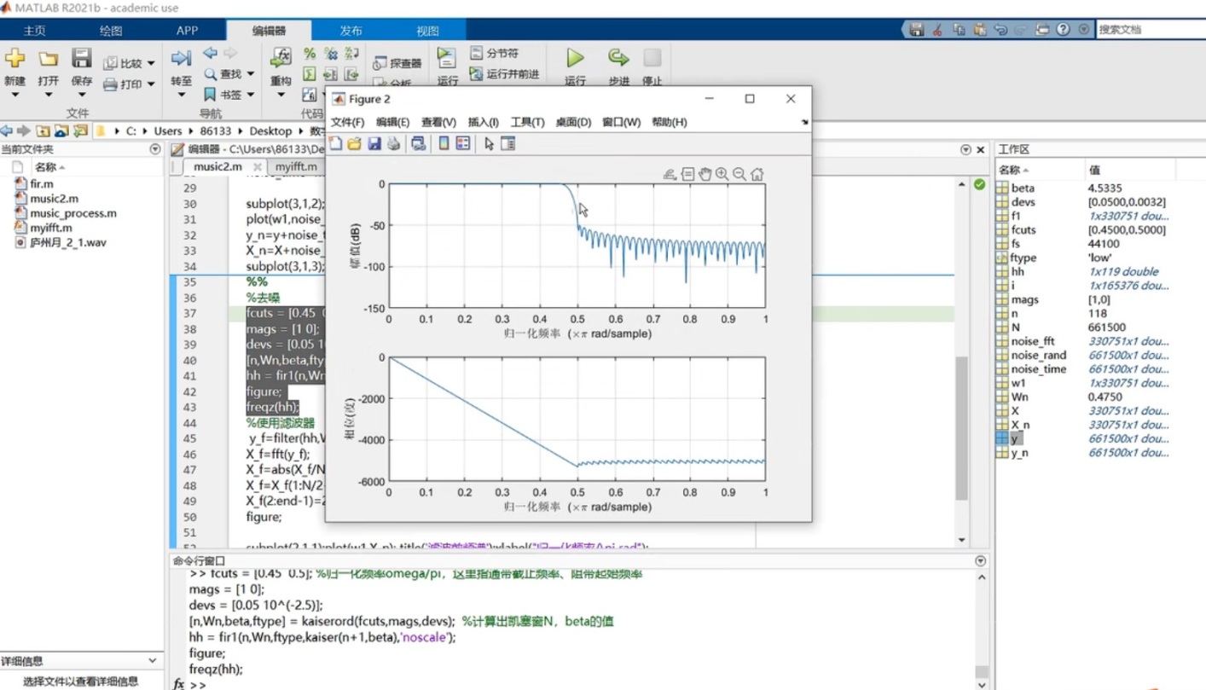The height and width of the screenshot is (690, 1206).
Task: Open music_process.m in the current folder list
Action: tap(72, 213)
